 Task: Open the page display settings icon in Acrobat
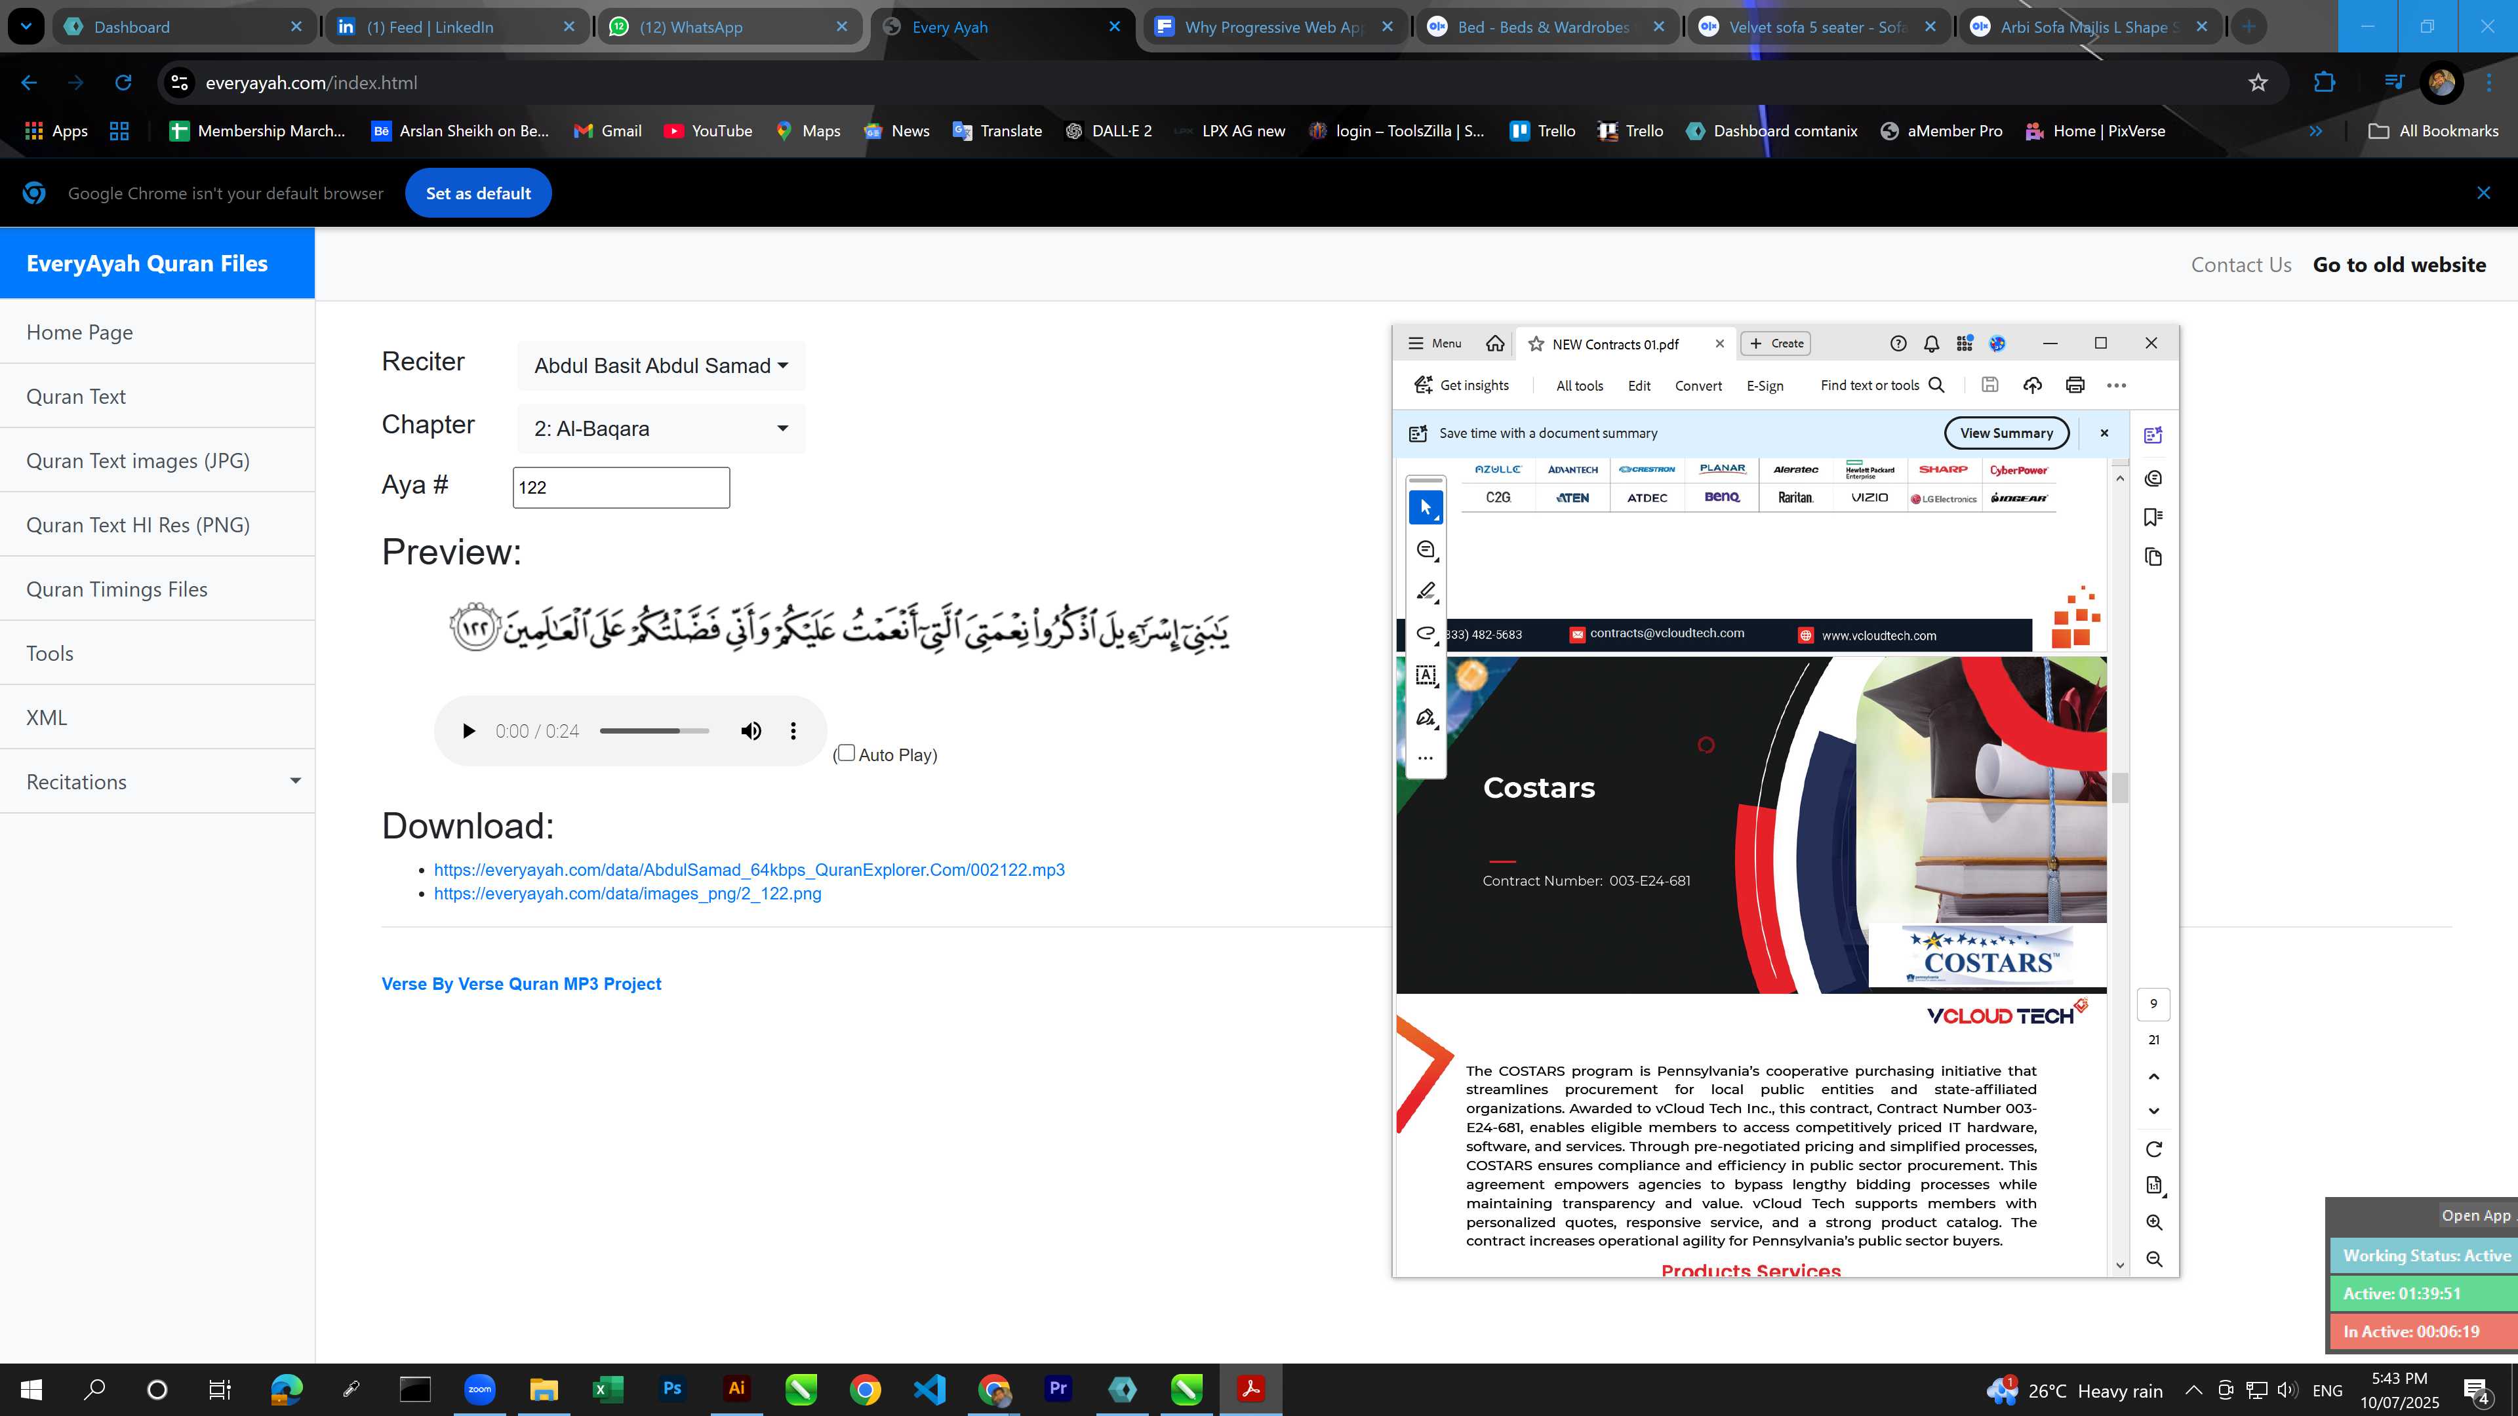2153,1185
